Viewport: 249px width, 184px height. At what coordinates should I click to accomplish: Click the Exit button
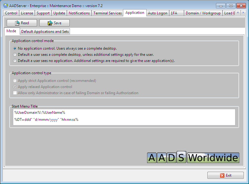225,175
